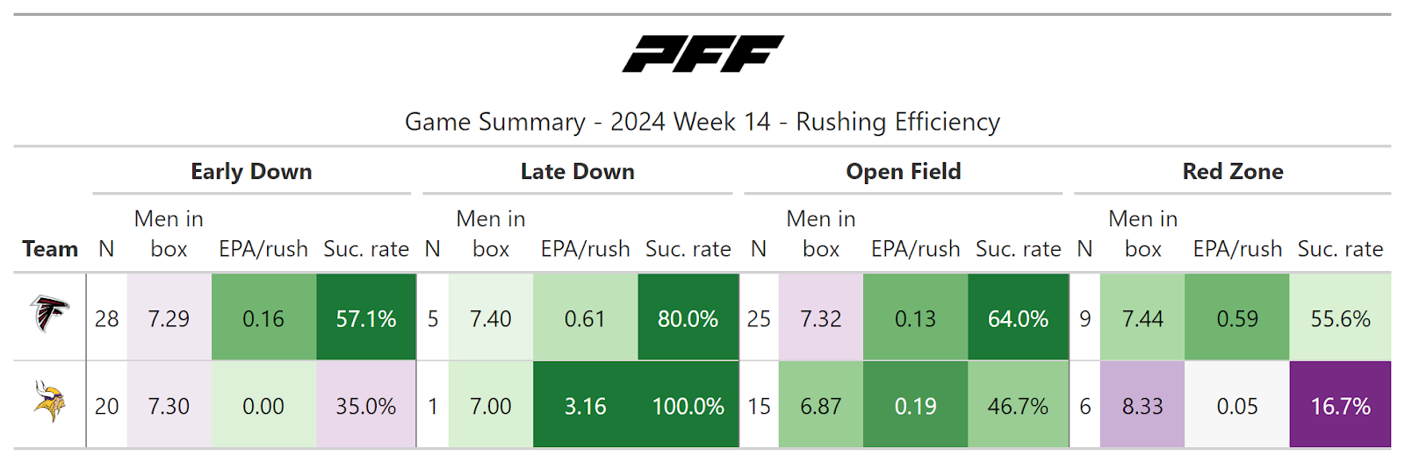Click the Minnesota Vikings team logo
This screenshot has width=1405, height=463.
pyautogui.click(x=49, y=402)
